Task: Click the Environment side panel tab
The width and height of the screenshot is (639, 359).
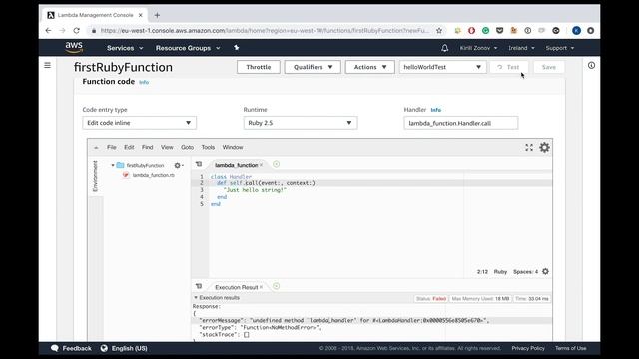Action: (96, 176)
